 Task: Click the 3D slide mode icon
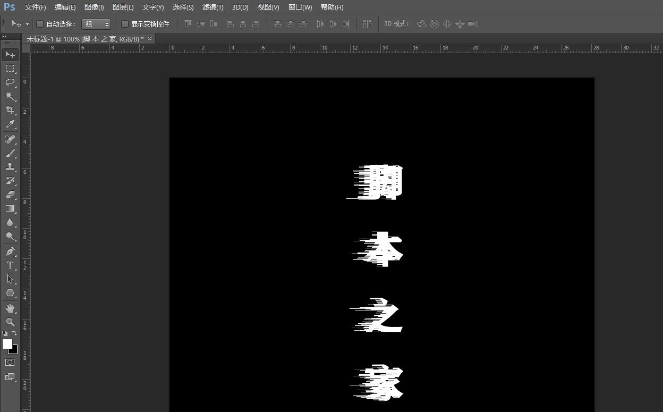tap(460, 24)
